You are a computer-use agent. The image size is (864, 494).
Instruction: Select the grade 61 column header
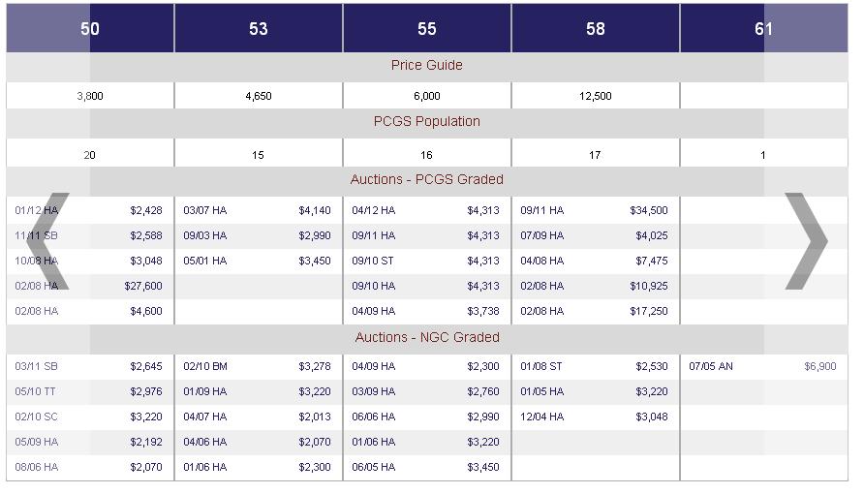[x=763, y=29]
